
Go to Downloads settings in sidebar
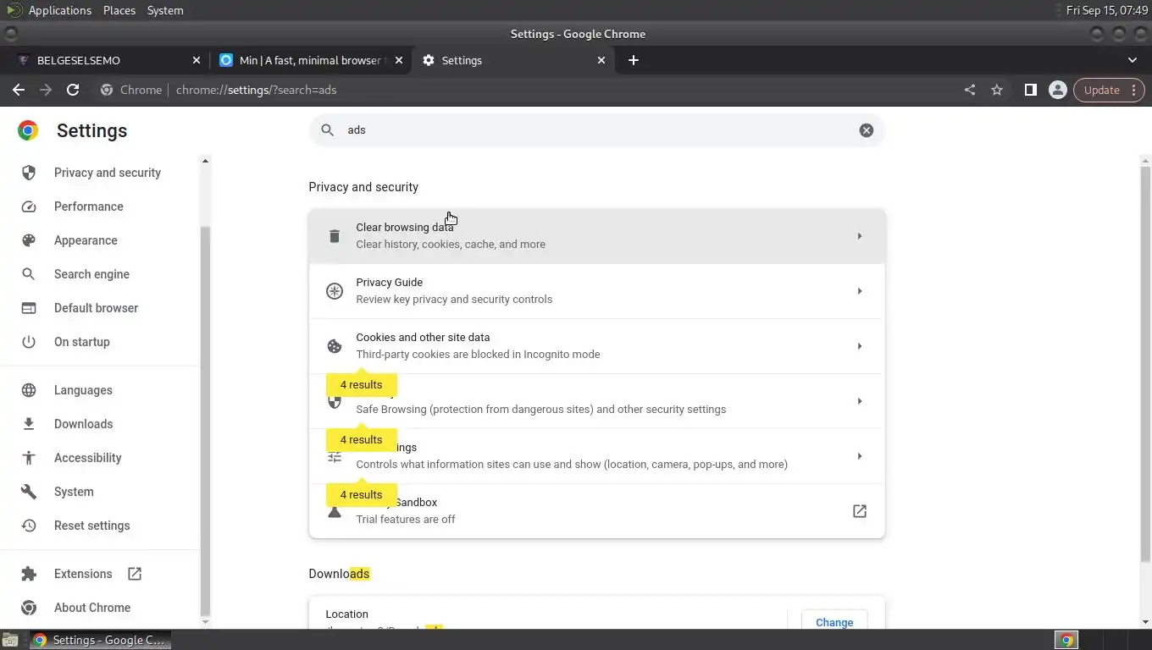[x=83, y=424]
